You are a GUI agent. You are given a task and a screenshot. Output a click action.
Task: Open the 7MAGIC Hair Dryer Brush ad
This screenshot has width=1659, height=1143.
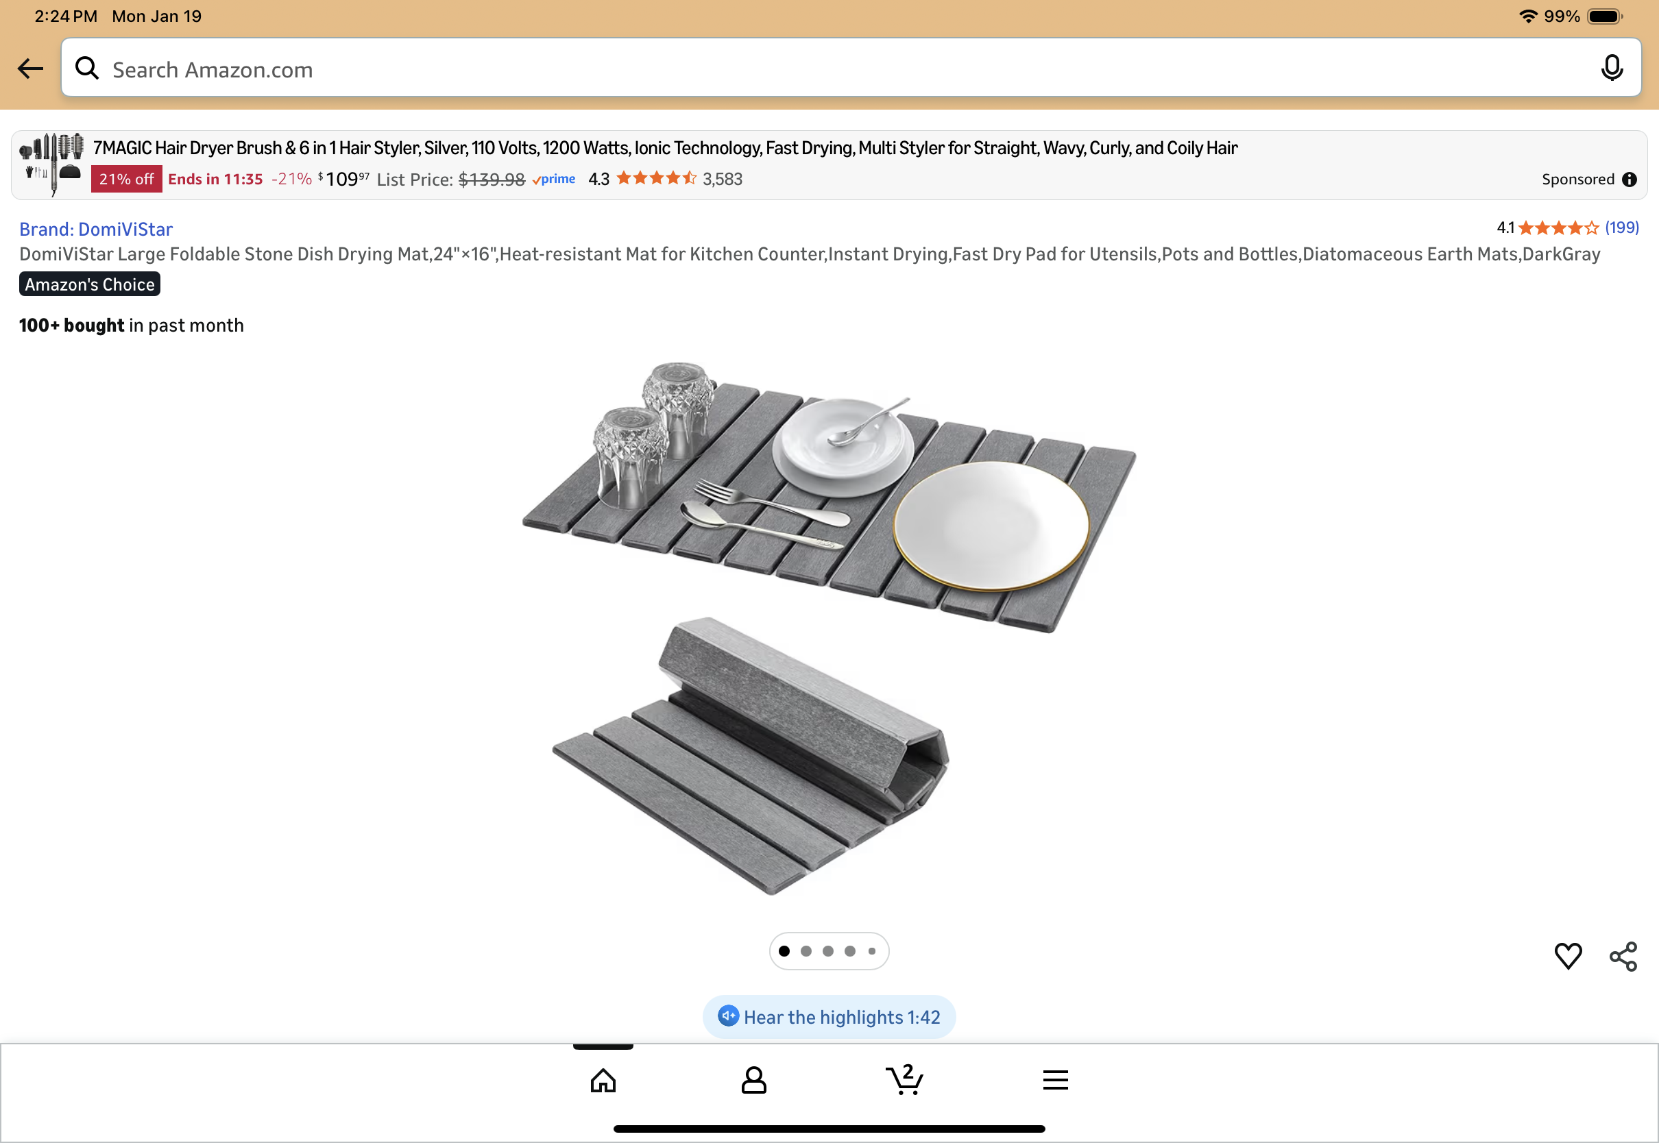coord(665,148)
